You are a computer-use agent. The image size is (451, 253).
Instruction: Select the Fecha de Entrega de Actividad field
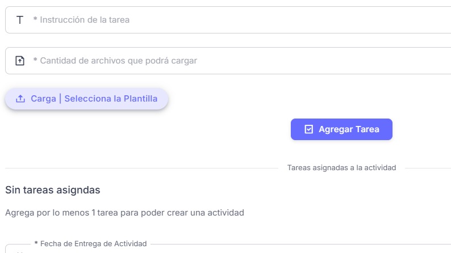[x=227, y=250]
